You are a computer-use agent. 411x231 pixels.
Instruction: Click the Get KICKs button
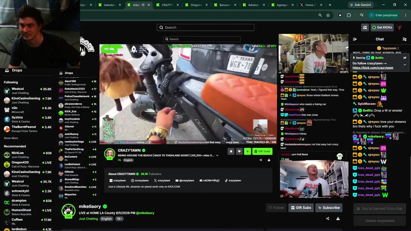point(382,28)
